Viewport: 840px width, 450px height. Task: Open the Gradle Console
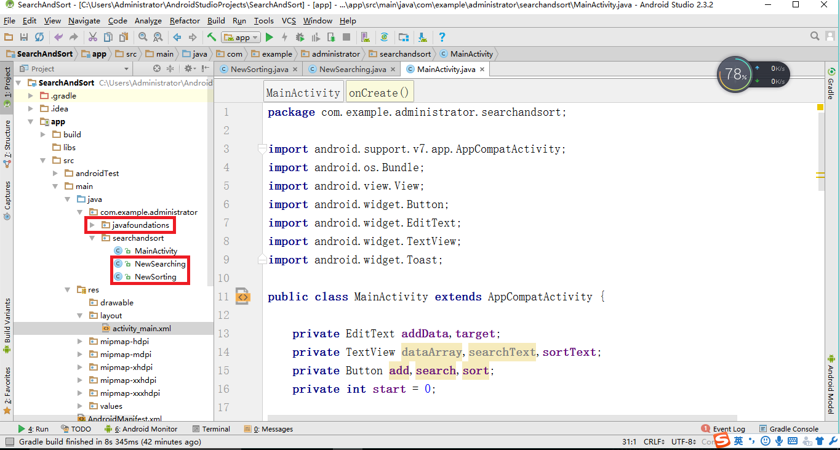tap(788, 429)
